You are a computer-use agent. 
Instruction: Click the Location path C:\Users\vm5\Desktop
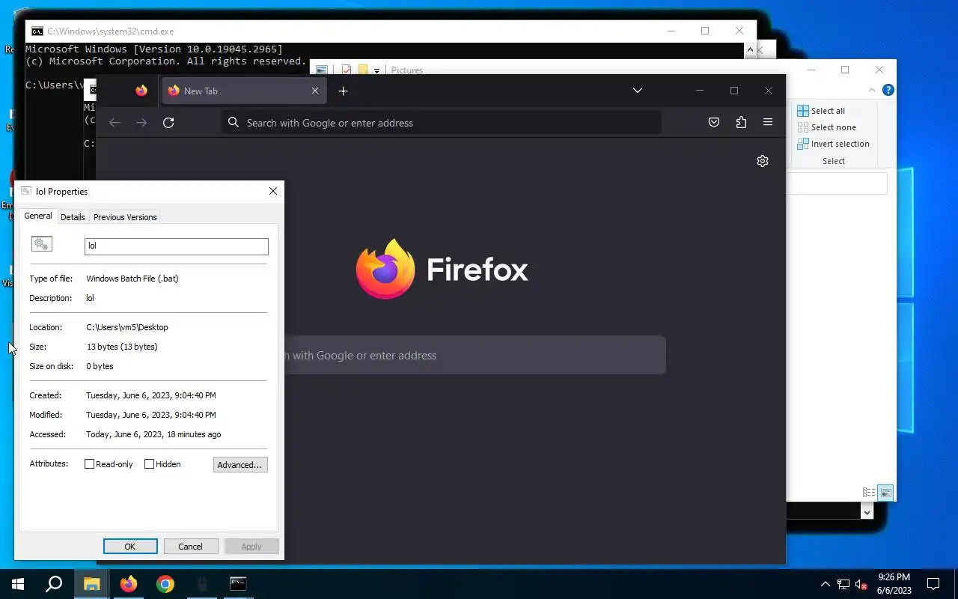click(127, 327)
